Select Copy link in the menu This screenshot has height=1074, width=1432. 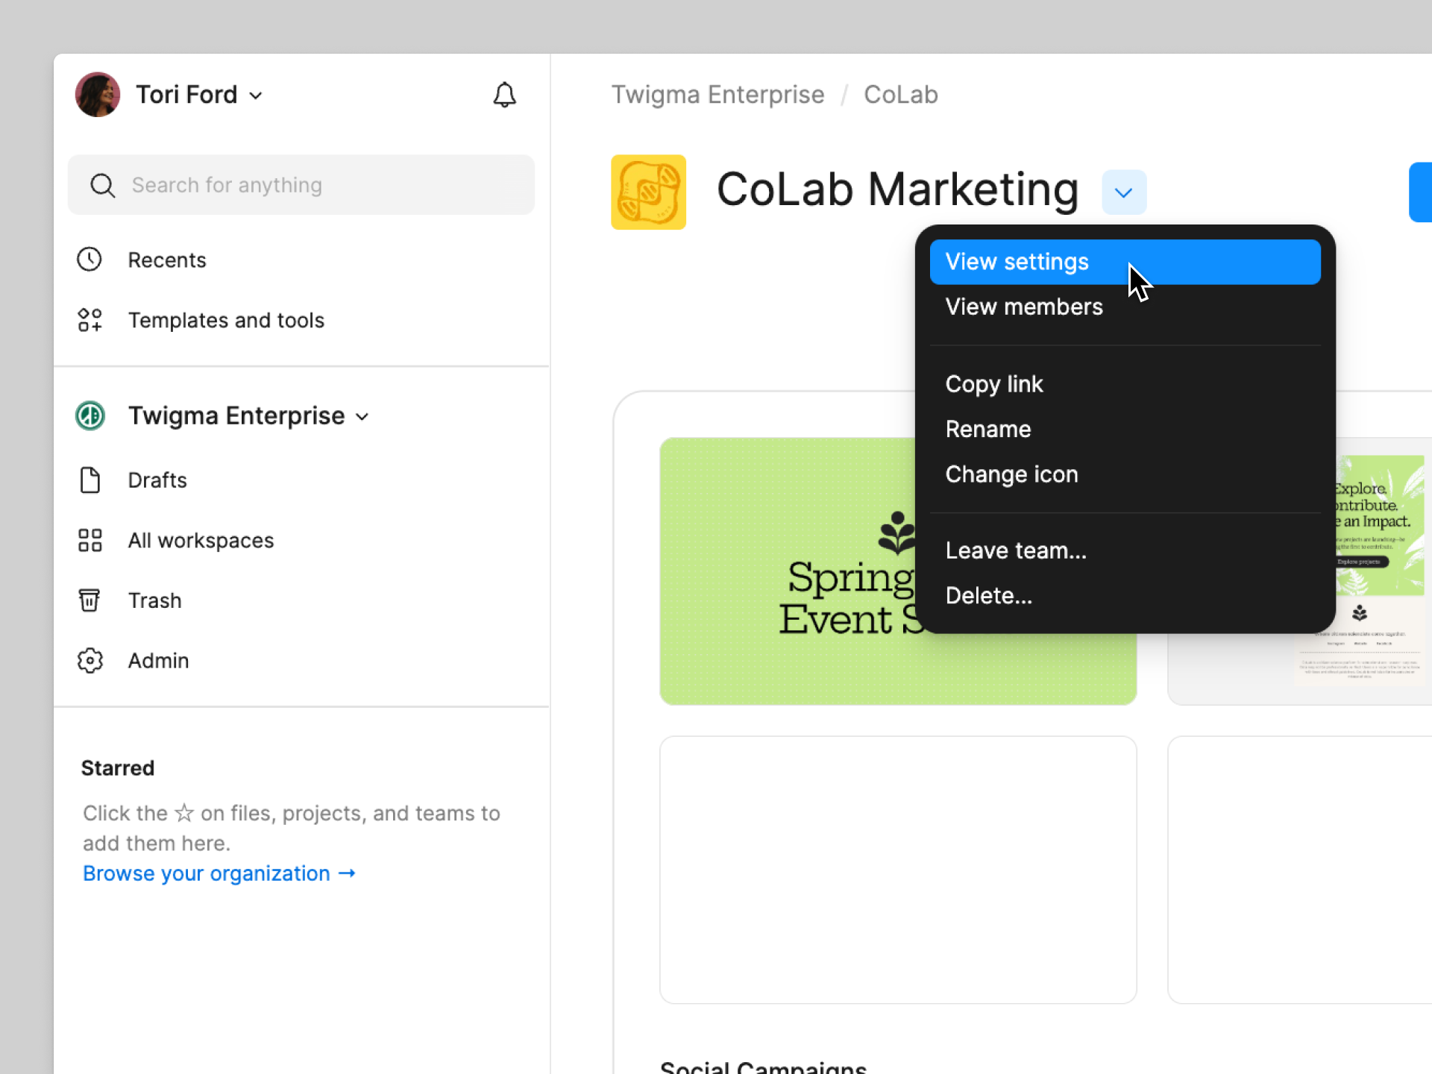tap(993, 384)
